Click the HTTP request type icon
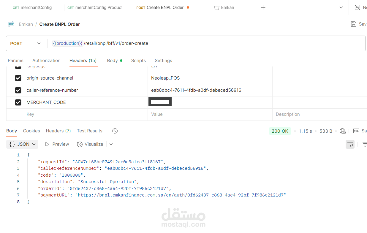The height and width of the screenshot is (233, 367). click(x=11, y=24)
